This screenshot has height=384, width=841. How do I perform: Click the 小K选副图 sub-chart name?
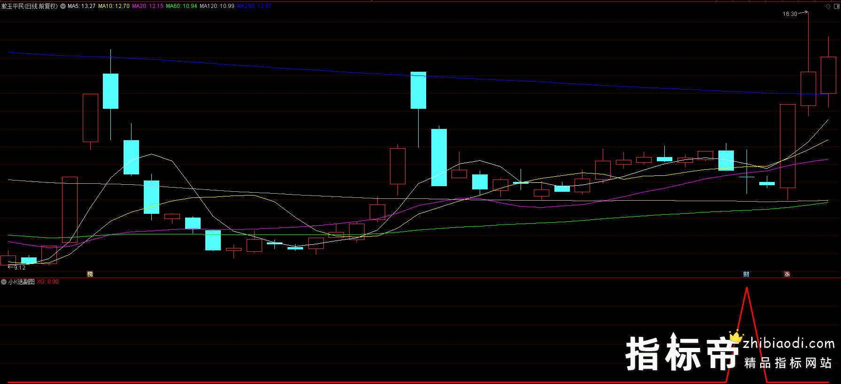click(21, 282)
